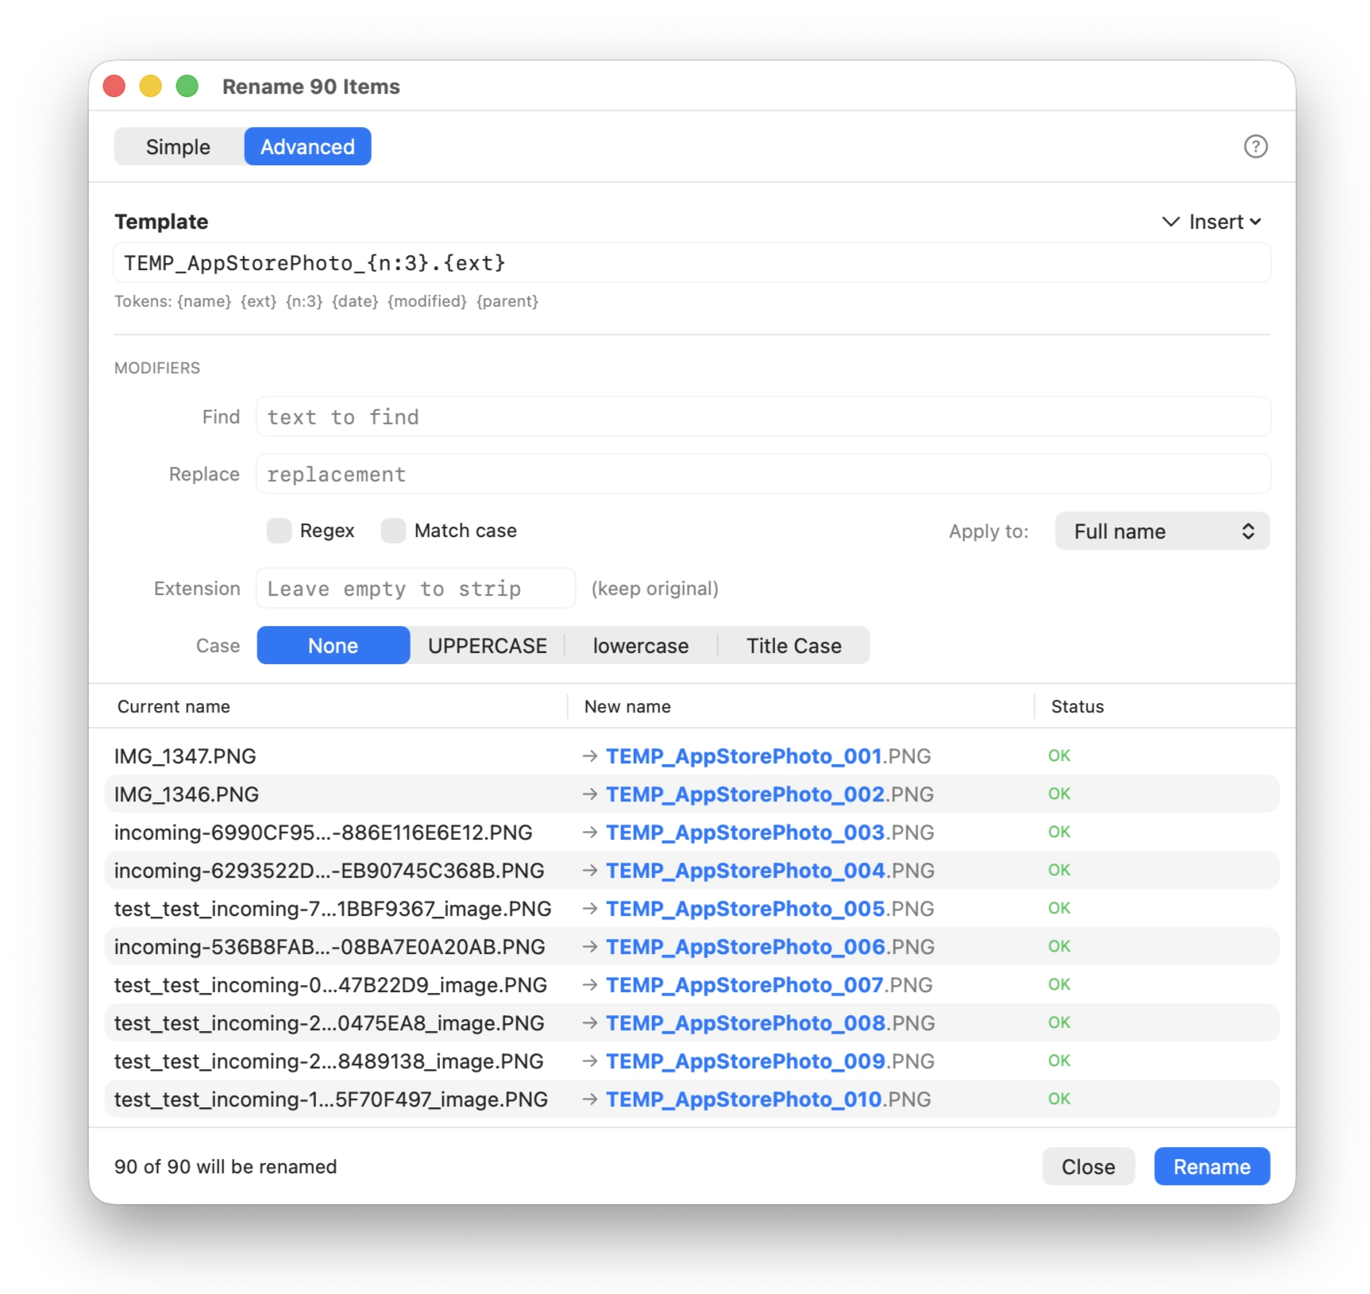Click the Replace text field
This screenshot has width=1370, height=1294.
[x=762, y=474]
